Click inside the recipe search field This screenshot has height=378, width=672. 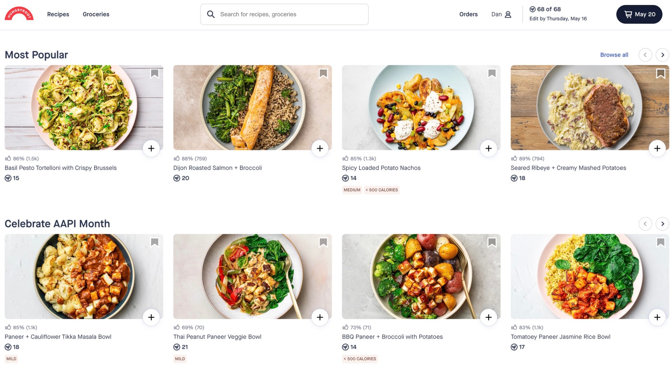(285, 14)
